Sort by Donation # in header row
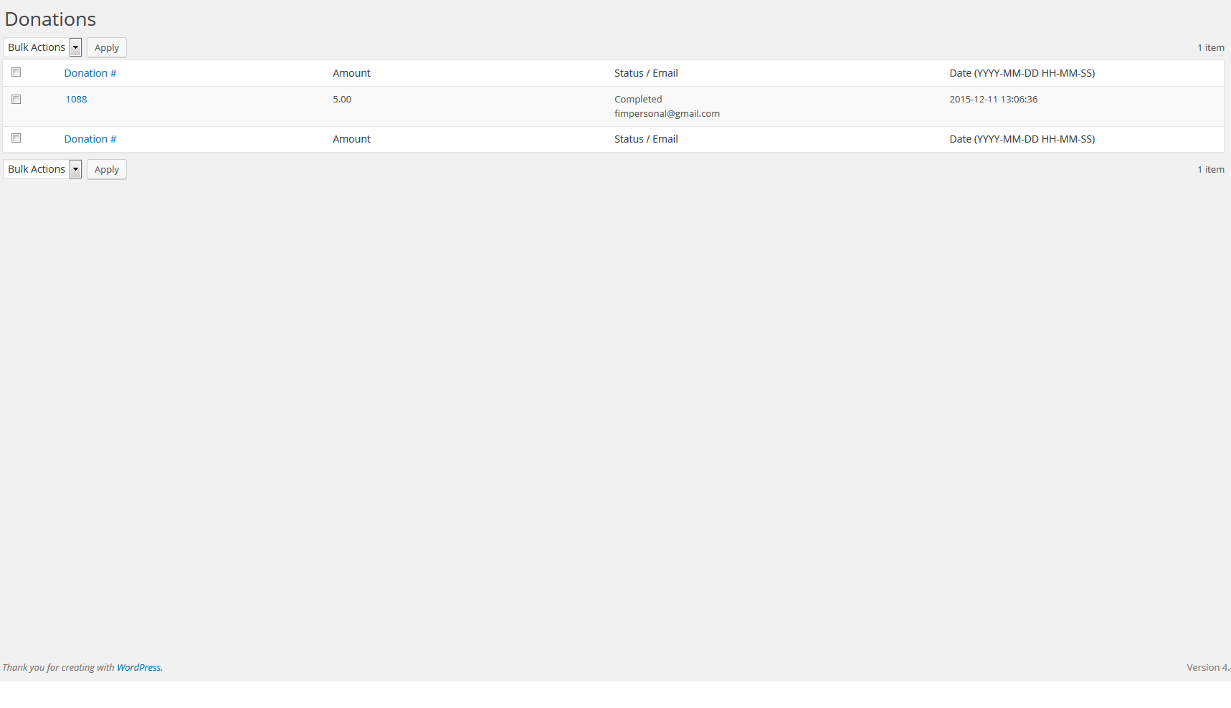The image size is (1231, 708). point(90,73)
